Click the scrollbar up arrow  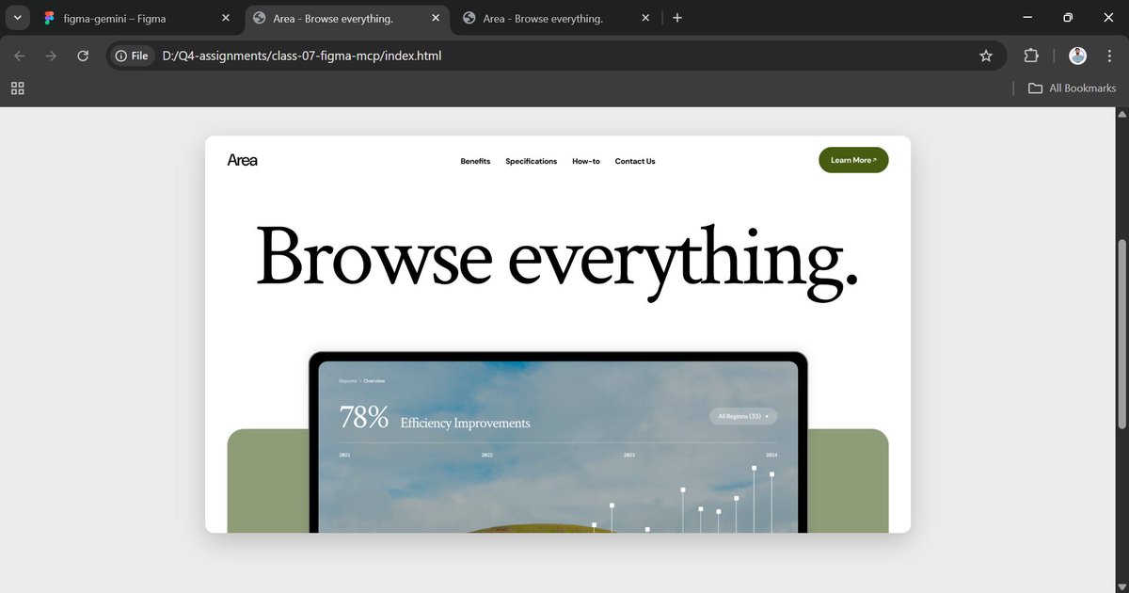1121,115
